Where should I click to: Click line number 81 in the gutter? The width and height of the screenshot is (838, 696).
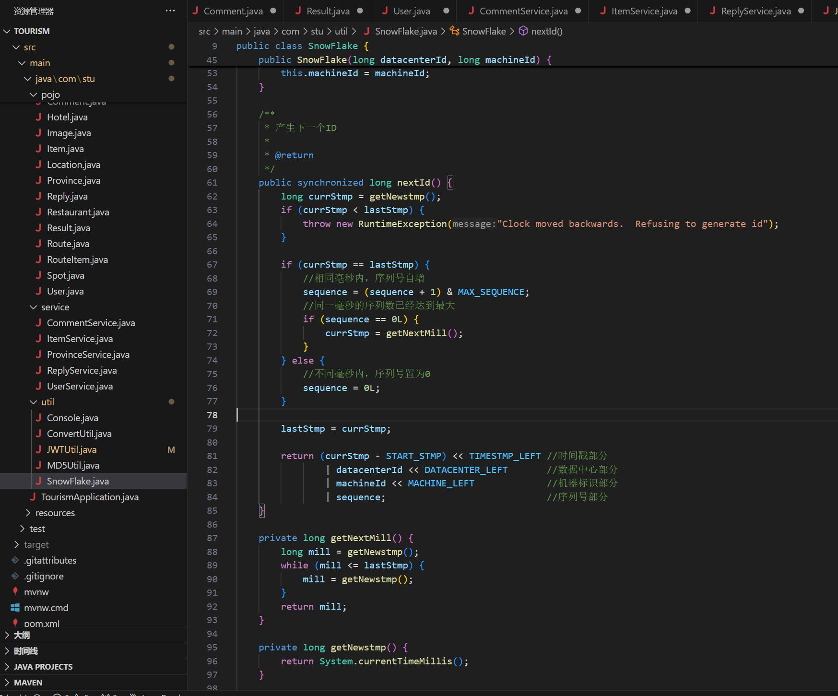tap(212, 456)
